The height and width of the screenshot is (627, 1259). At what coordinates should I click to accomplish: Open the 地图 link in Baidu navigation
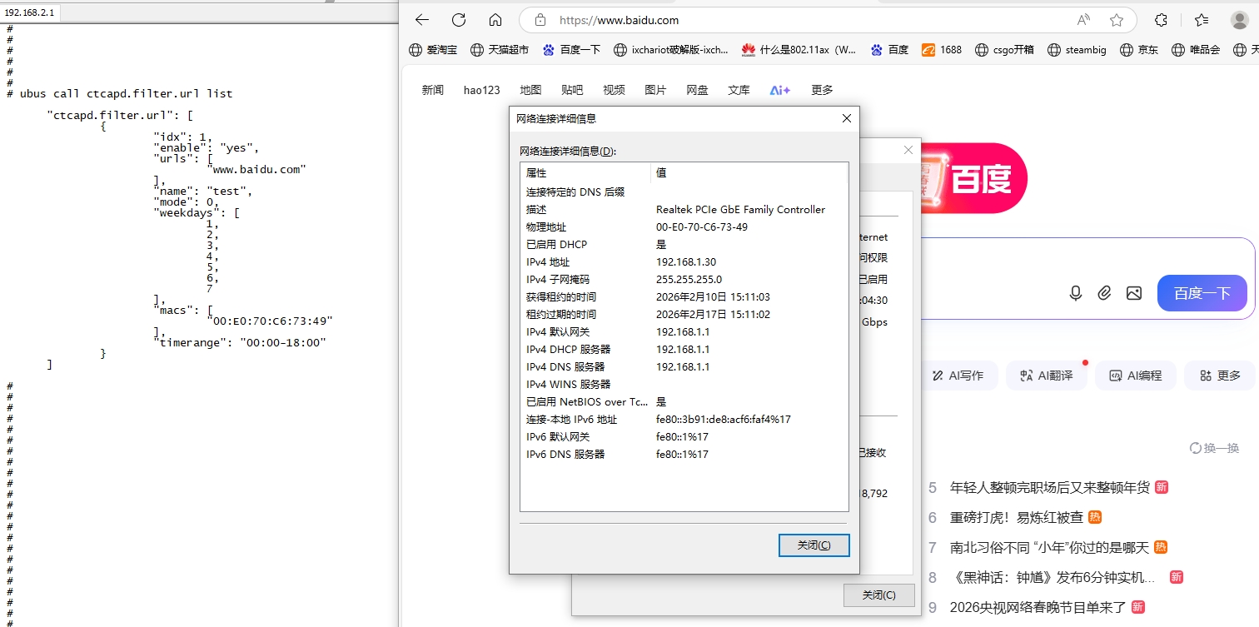point(530,90)
